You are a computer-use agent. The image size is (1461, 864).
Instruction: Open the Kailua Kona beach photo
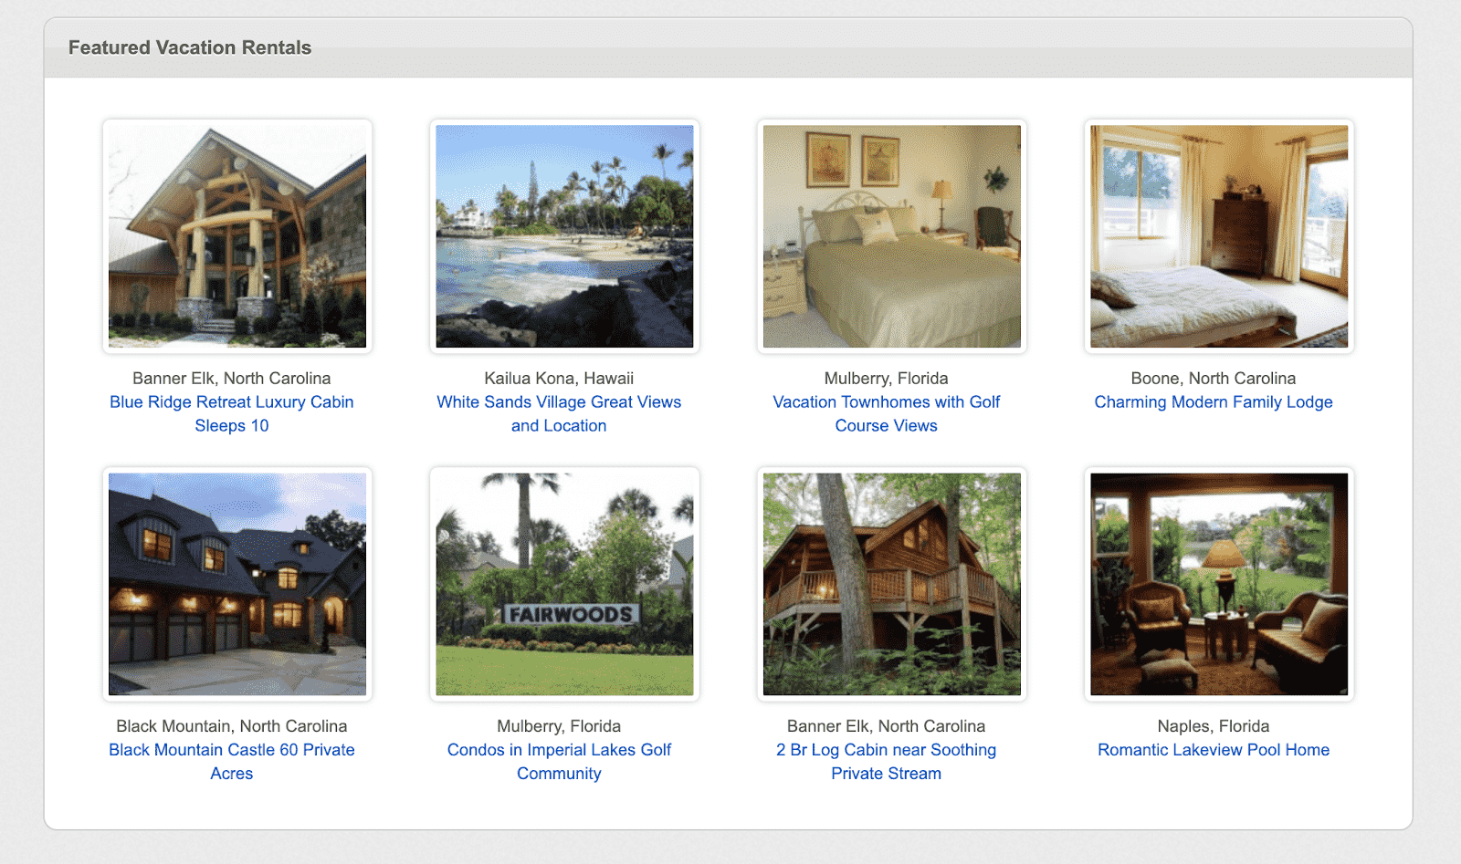click(564, 236)
